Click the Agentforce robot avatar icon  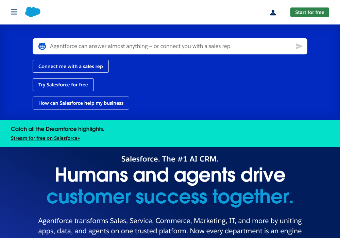point(42,46)
